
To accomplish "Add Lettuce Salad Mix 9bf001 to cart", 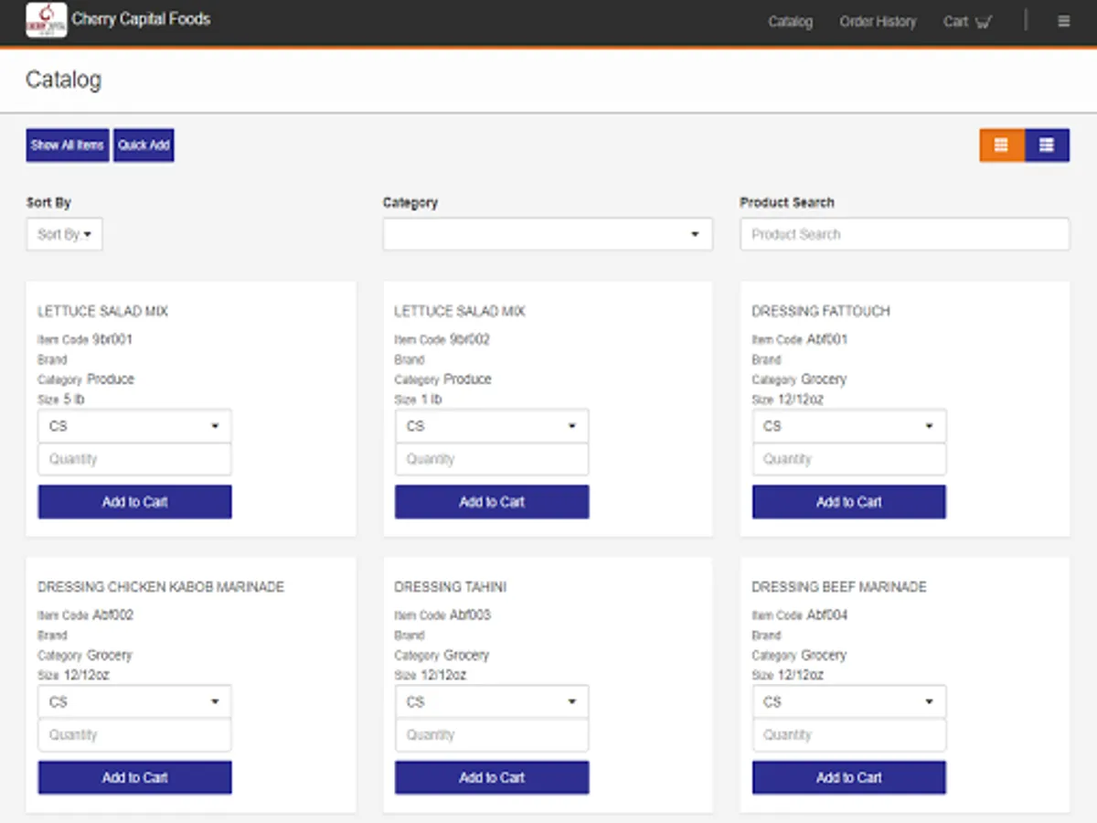I will tap(134, 502).
